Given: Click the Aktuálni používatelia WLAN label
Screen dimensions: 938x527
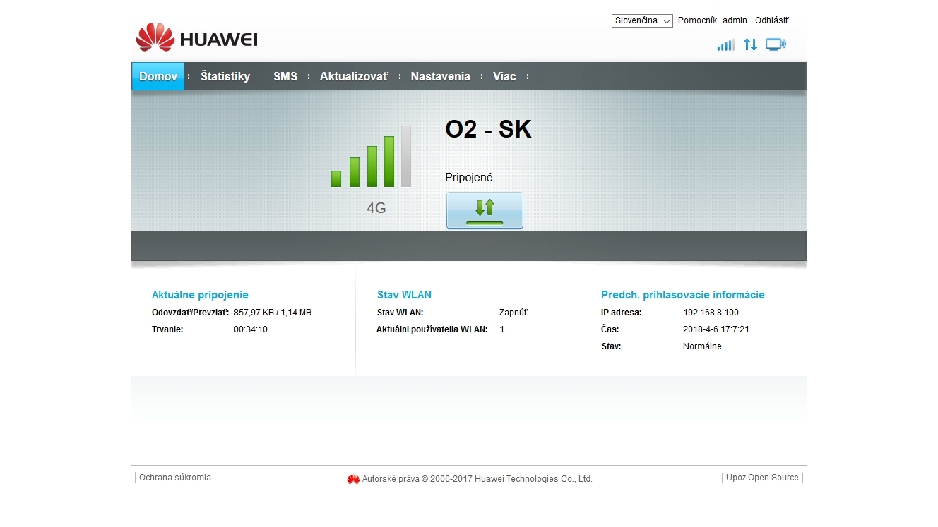Looking at the screenshot, I should click(x=432, y=329).
